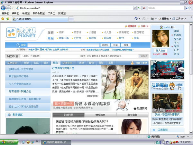
Task: Click the 推薦上專欄 thumbs-up icon
Action: 133,63
